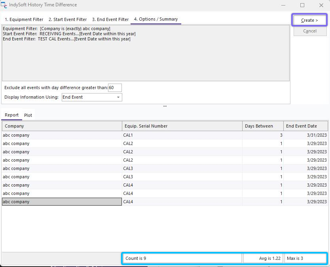Click the 3/31/2023 end event date cell

coord(306,135)
